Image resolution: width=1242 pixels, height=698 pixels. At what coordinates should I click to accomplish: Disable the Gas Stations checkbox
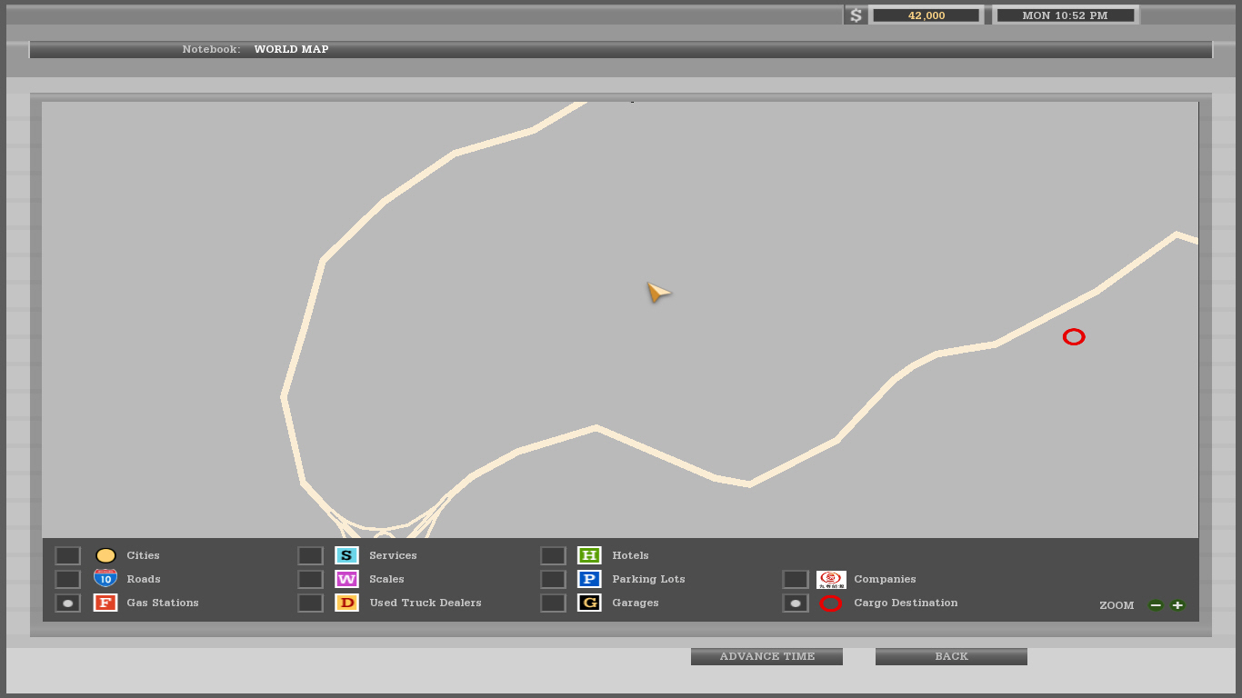click(x=67, y=603)
